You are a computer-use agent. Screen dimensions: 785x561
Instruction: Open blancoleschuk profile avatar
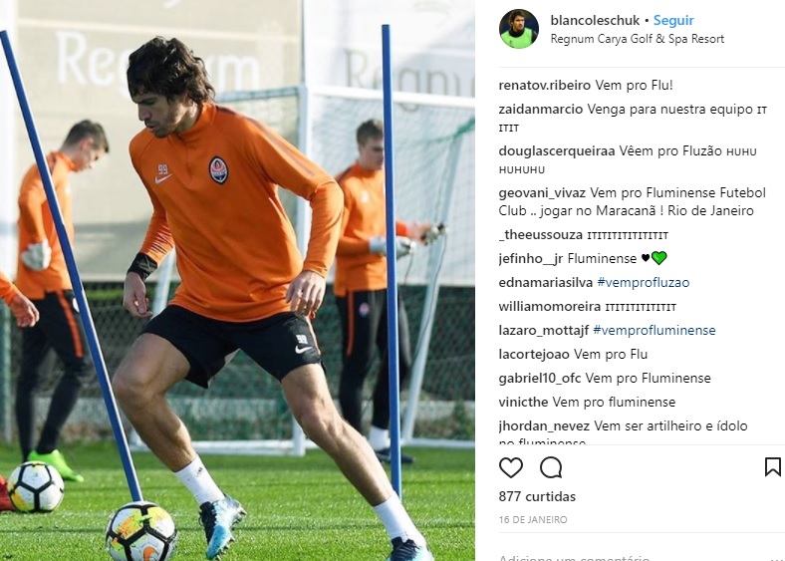tap(519, 29)
